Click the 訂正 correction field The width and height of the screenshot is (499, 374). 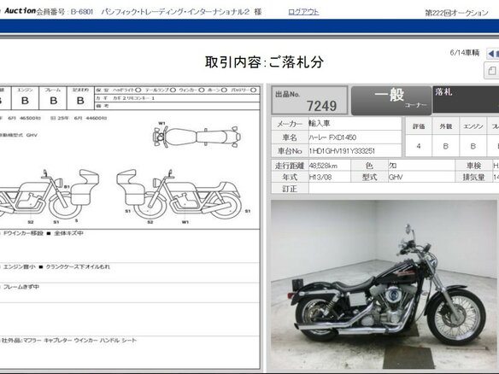click(403, 189)
